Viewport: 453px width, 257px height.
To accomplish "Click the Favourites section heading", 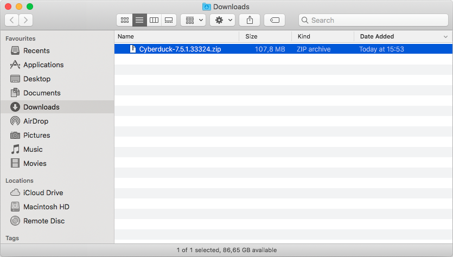I will coord(21,38).
